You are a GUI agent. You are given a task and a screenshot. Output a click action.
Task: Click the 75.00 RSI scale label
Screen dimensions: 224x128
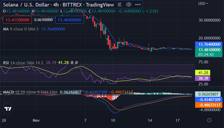click(x=203, y=62)
